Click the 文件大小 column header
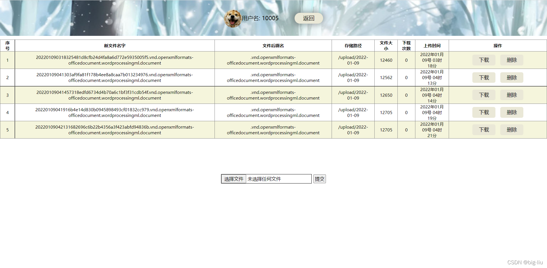547x268 pixels. tap(386, 46)
